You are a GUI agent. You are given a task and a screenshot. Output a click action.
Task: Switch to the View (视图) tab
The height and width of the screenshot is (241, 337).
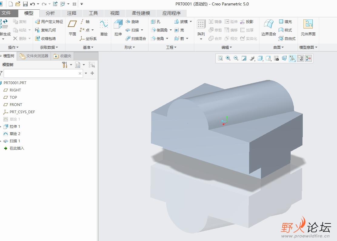(115, 13)
